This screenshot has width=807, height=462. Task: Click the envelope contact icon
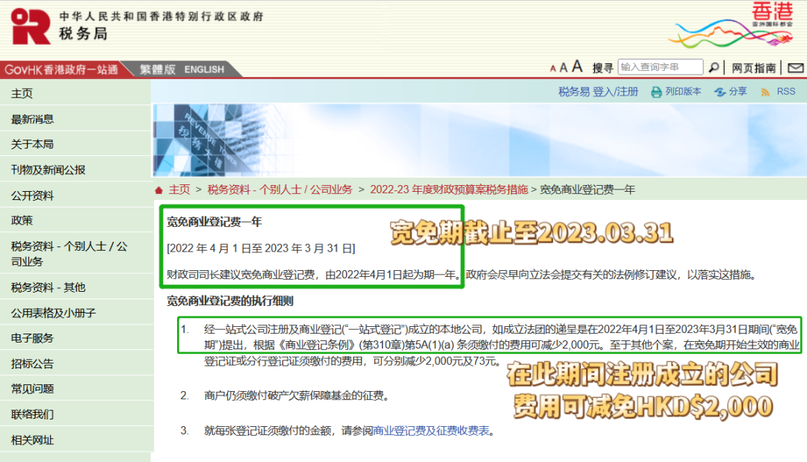795,67
